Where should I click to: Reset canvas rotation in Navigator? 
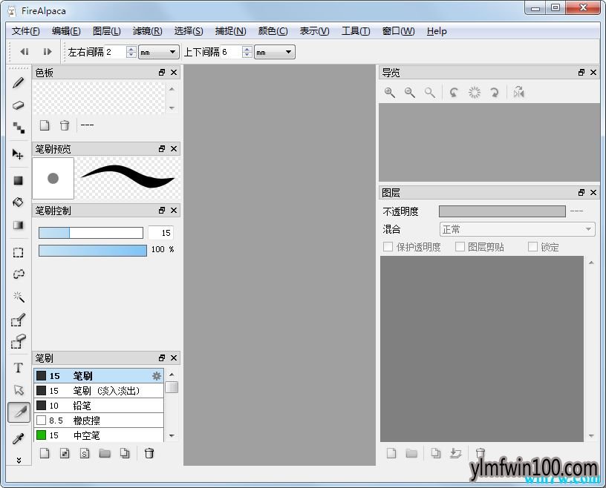475,93
